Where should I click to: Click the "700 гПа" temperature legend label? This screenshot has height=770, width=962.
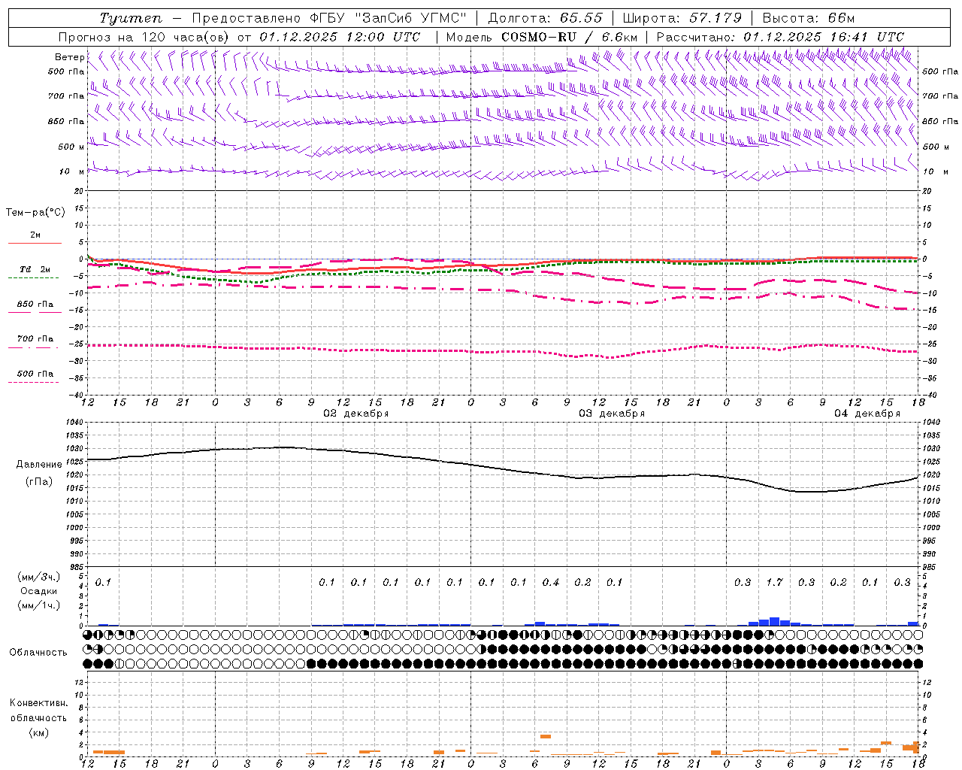pyautogui.click(x=35, y=338)
